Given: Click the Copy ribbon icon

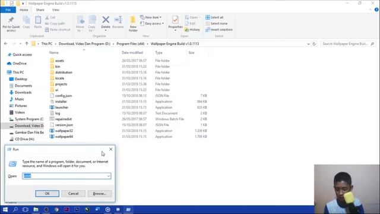Looking at the screenshot, I should click(26, 20).
